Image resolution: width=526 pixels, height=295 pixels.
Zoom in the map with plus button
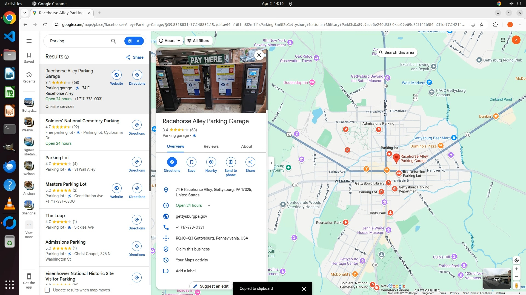pos(516,269)
